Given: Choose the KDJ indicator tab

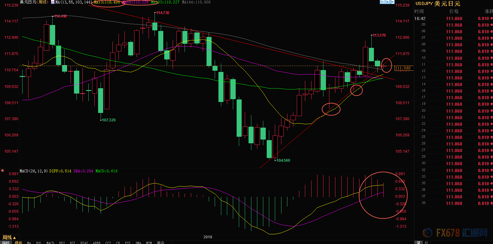Looking at the screenshot, I should pos(62,243).
